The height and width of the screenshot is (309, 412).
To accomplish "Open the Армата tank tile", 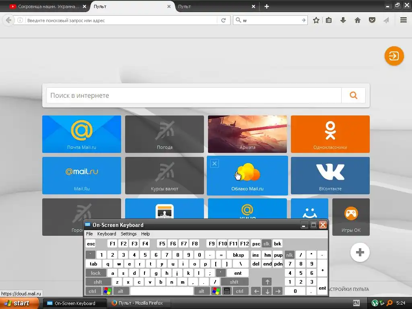I will (247, 134).
